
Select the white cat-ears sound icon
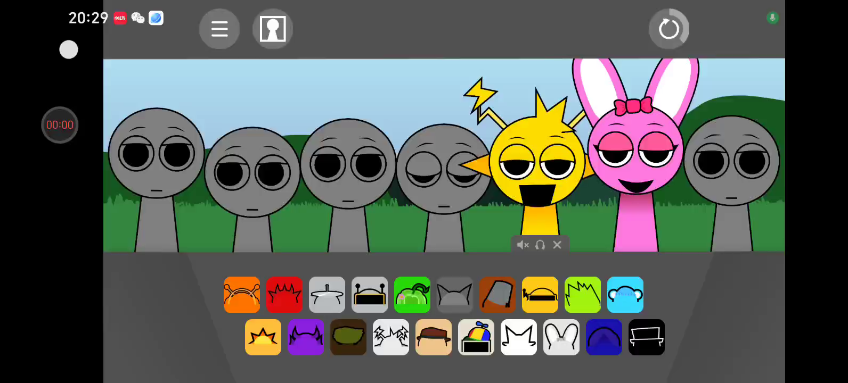pyautogui.click(x=519, y=337)
